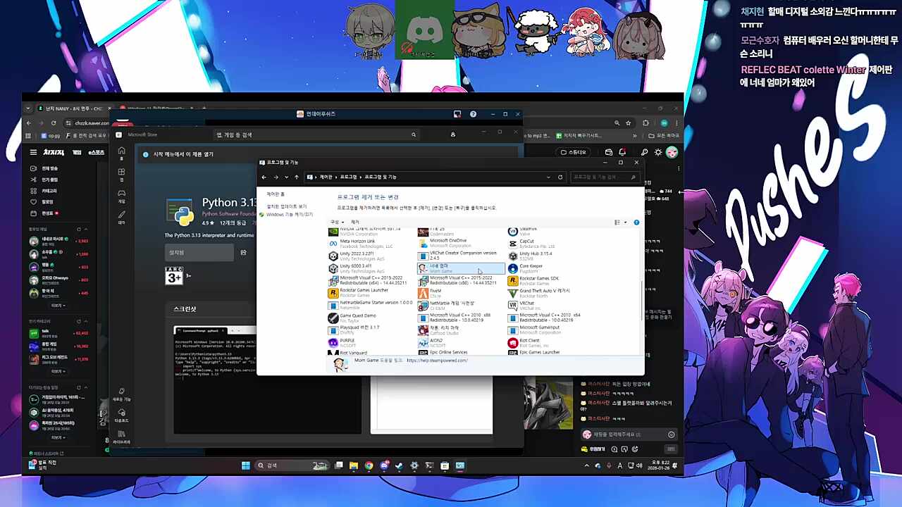Open the Games section in Microsoft Store sidebar
Viewport: 902px width, 507px height.
[x=121, y=196]
